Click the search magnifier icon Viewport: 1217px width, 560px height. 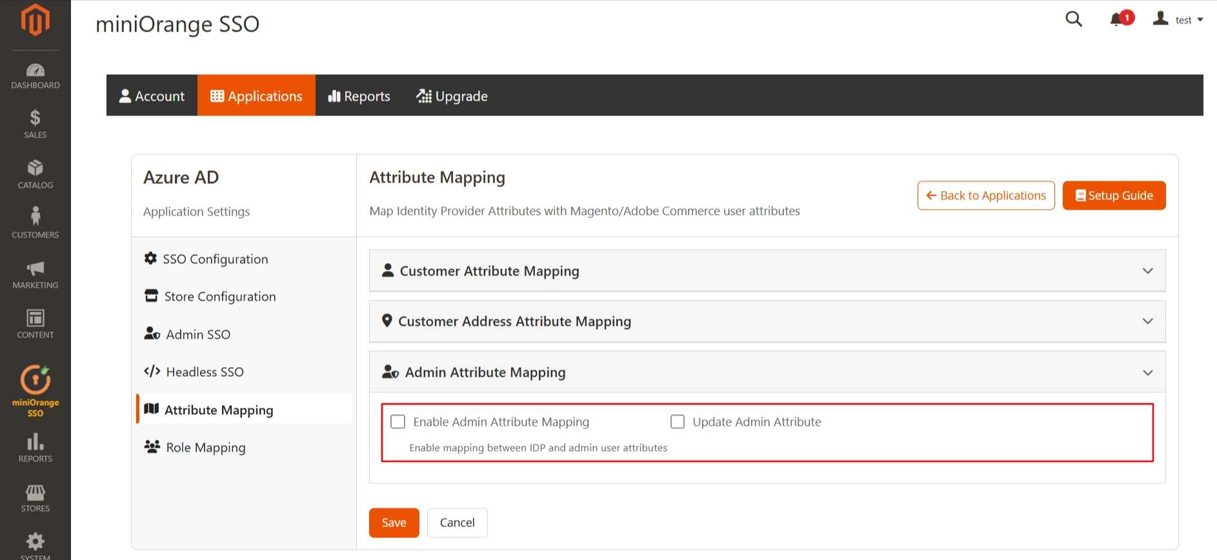1074,19
